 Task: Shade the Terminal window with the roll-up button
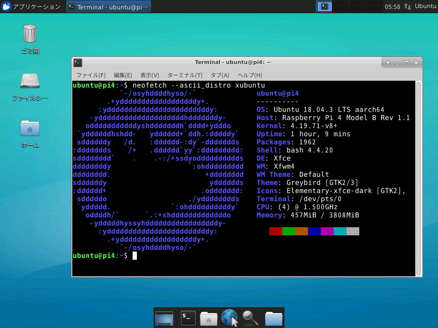[x=387, y=62]
